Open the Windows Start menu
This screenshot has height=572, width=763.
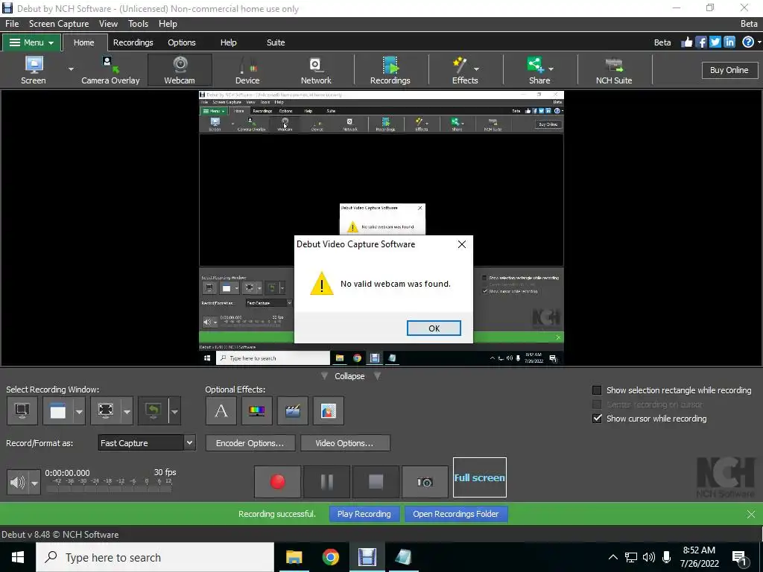tap(18, 557)
